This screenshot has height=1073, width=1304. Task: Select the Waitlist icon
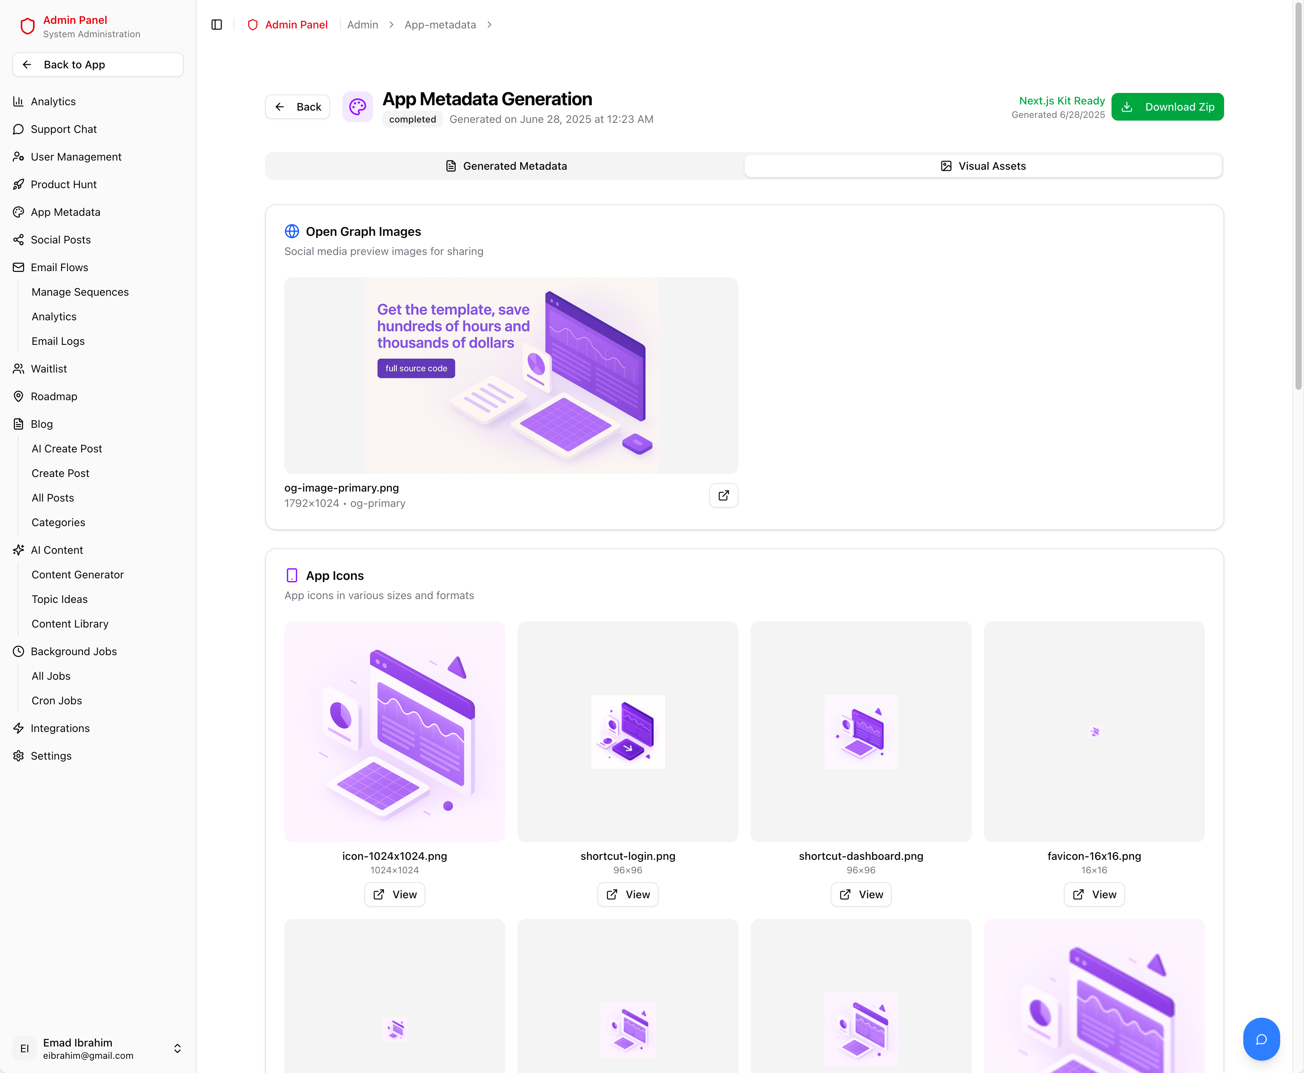click(x=18, y=369)
